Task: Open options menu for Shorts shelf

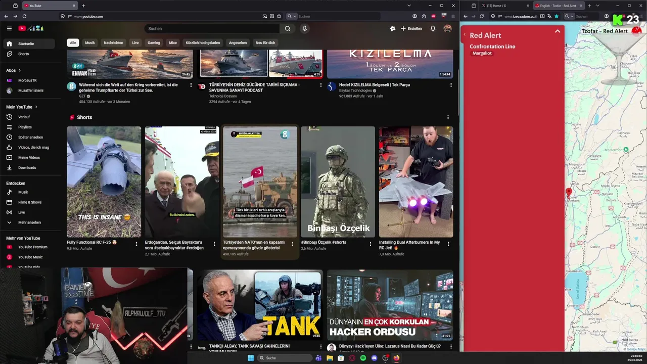Action: pos(448,117)
